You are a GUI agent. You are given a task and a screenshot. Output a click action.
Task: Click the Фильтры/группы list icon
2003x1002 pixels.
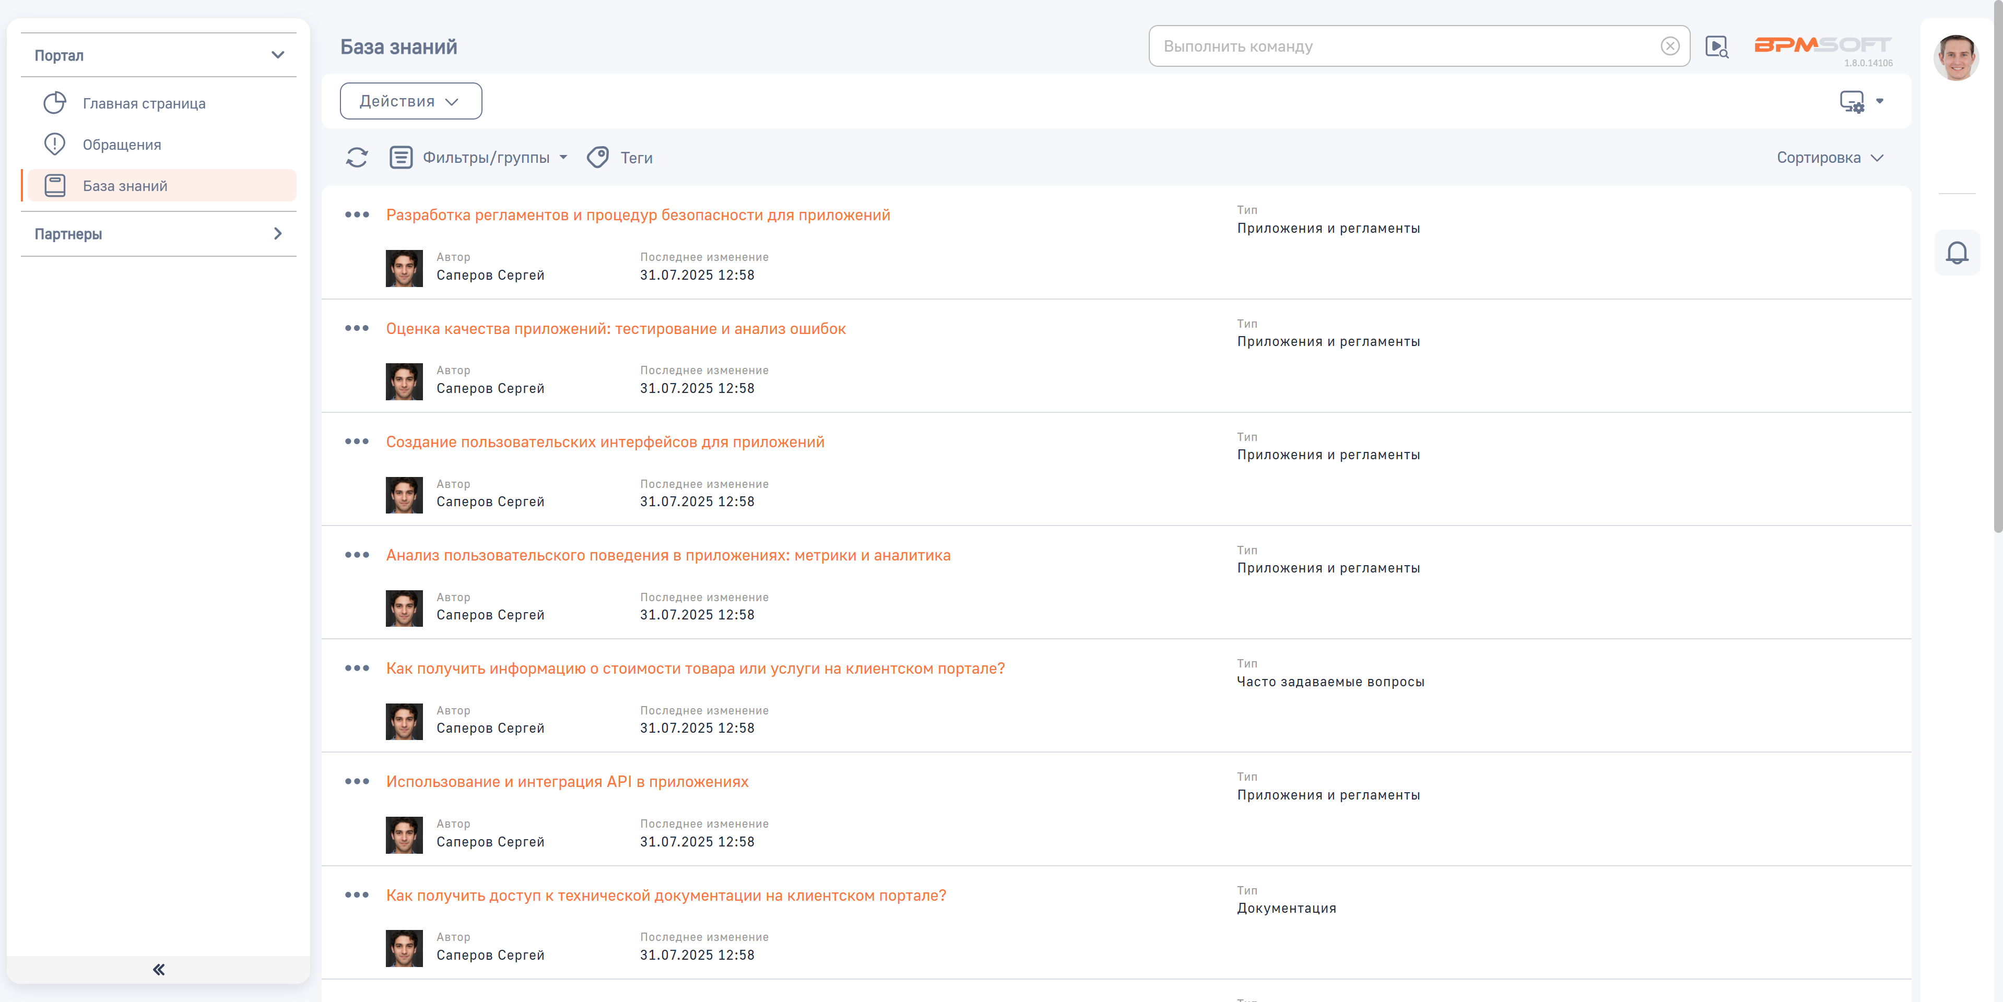tap(400, 158)
